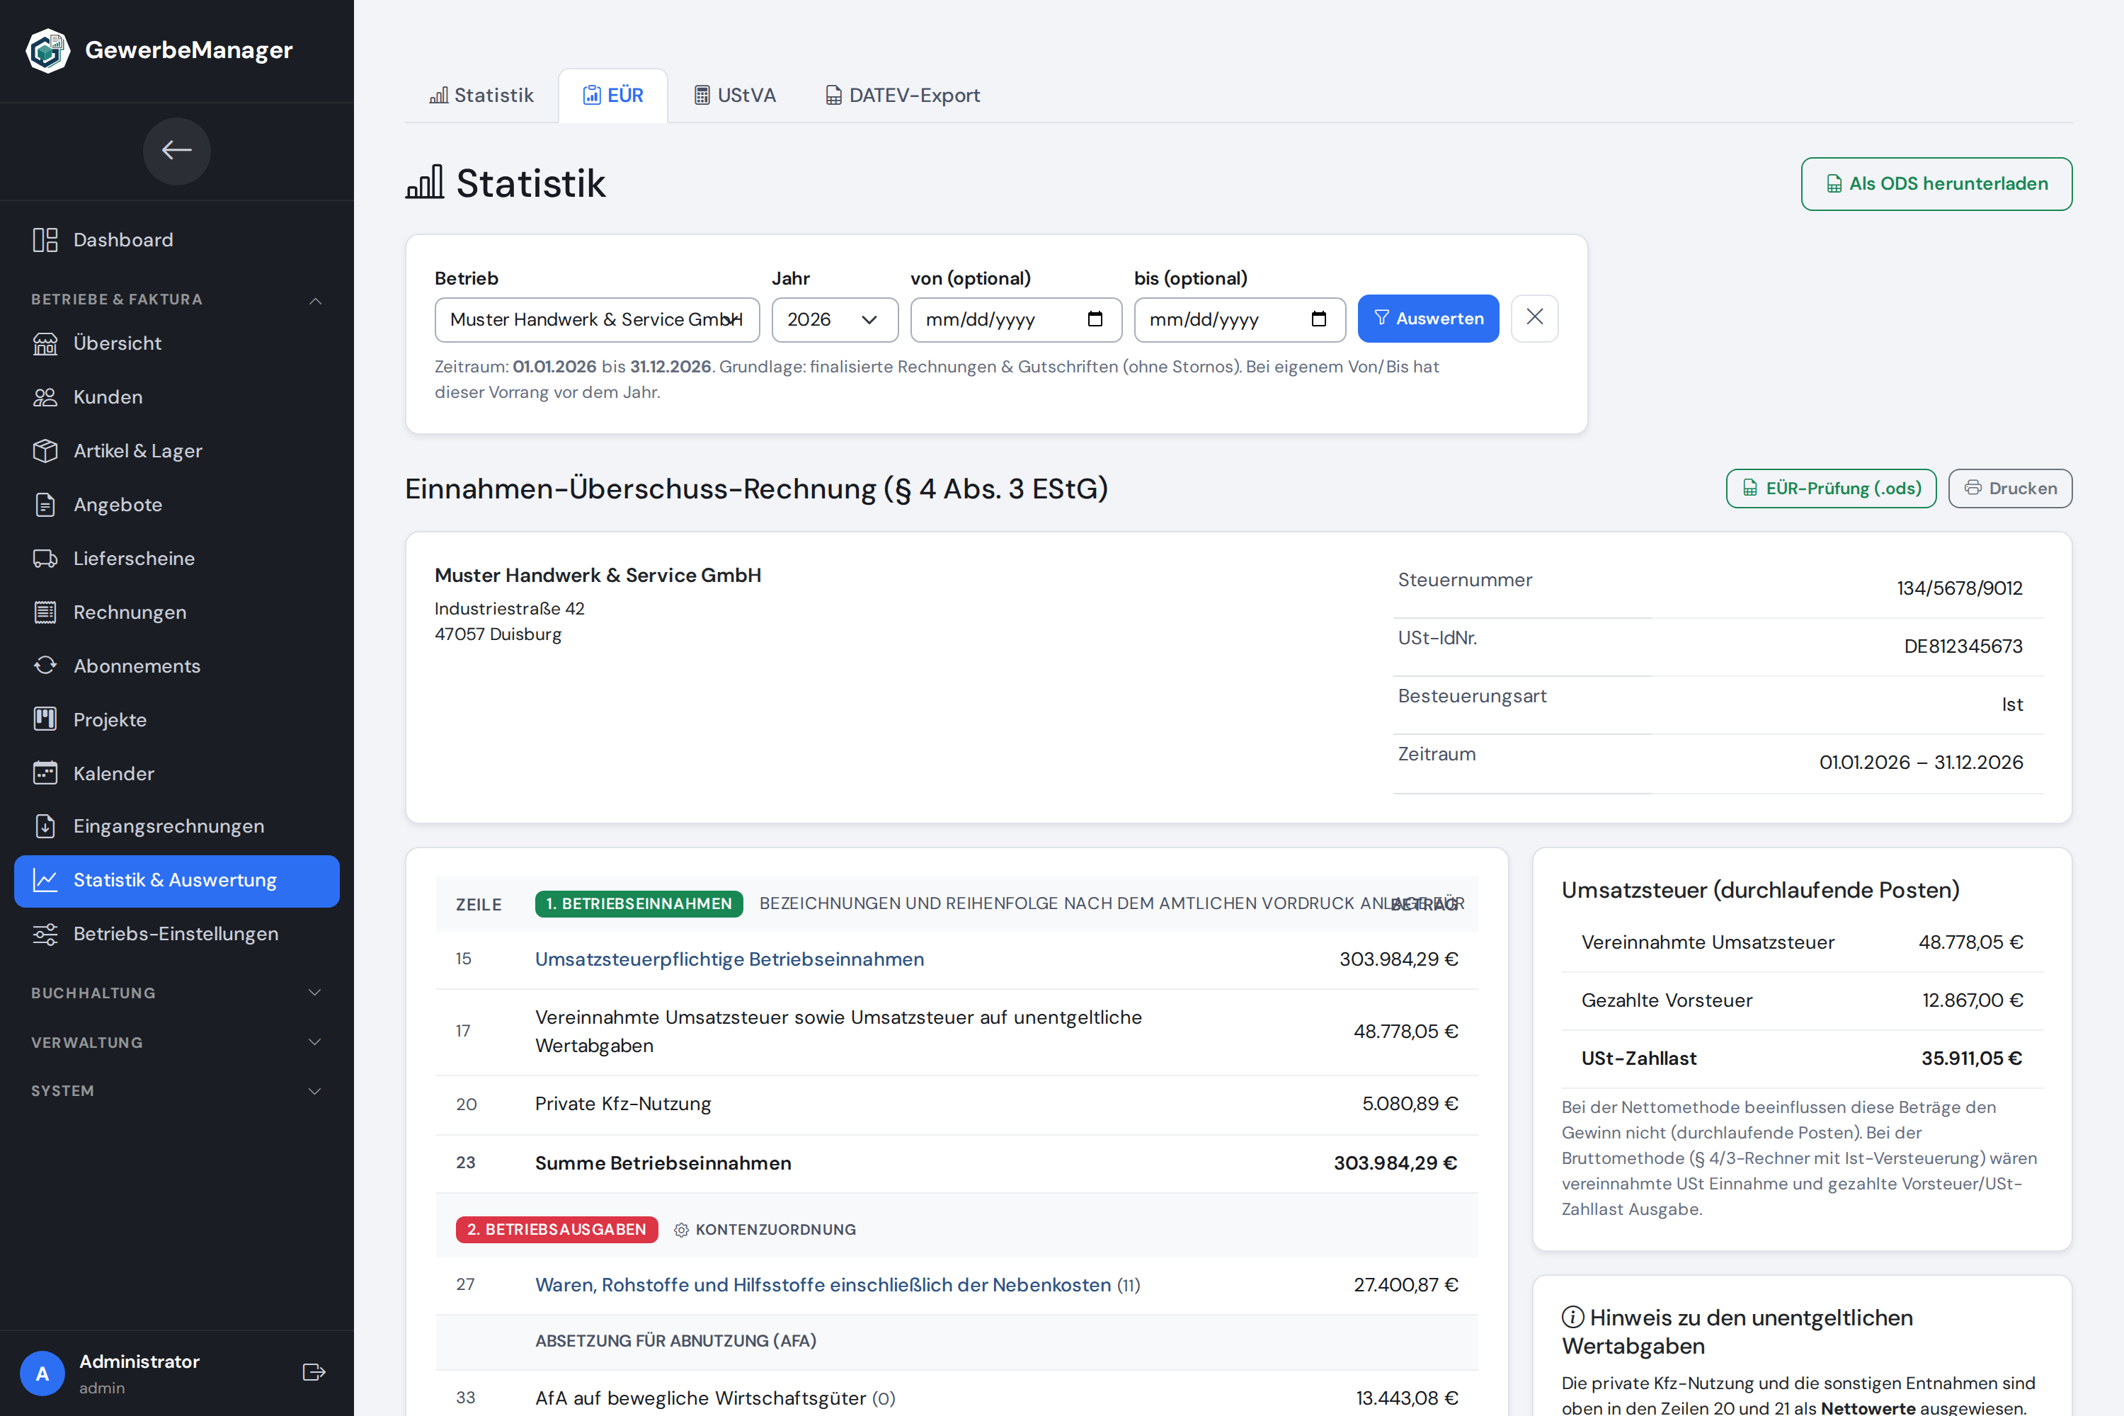This screenshot has height=1416, width=2124.
Task: Click the Auswerten button
Action: 1428,319
